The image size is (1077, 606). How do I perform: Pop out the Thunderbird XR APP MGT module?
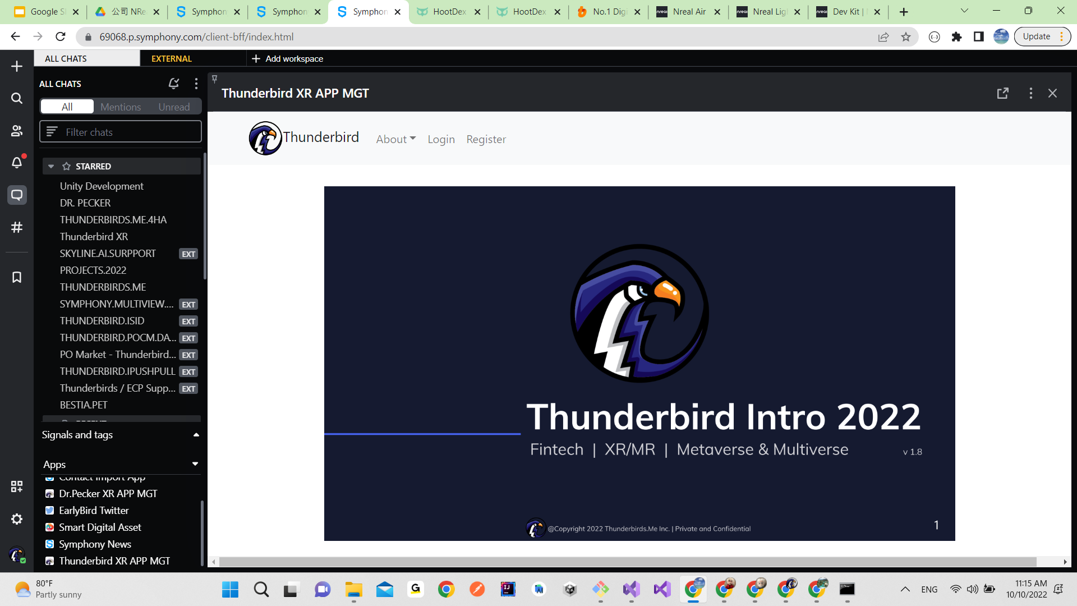click(x=1003, y=93)
